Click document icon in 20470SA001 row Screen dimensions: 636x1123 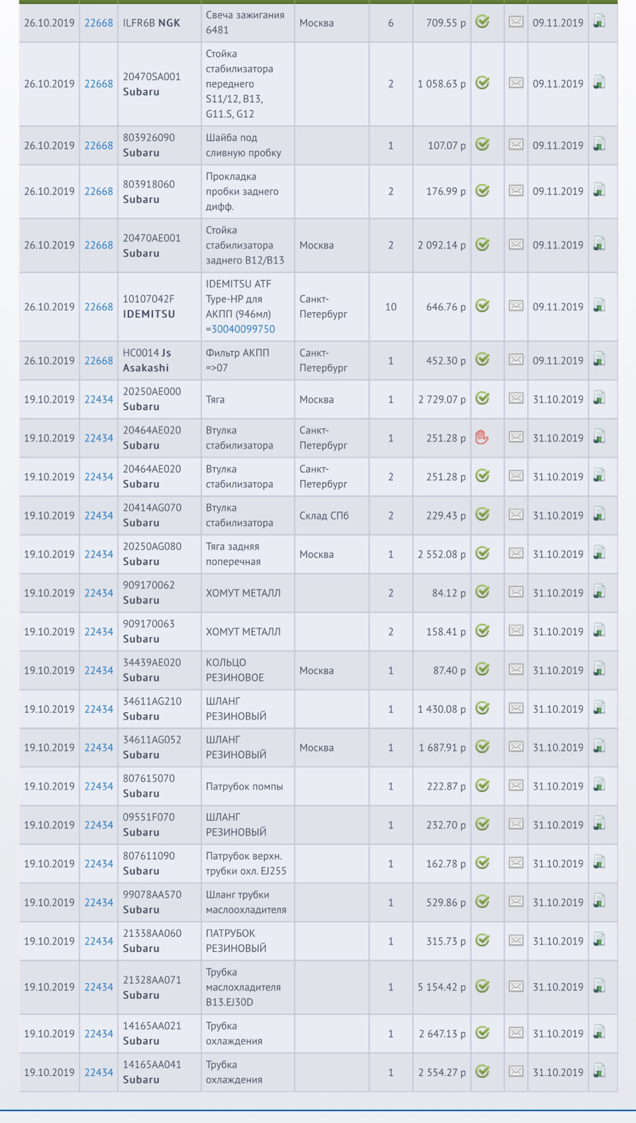(x=599, y=83)
